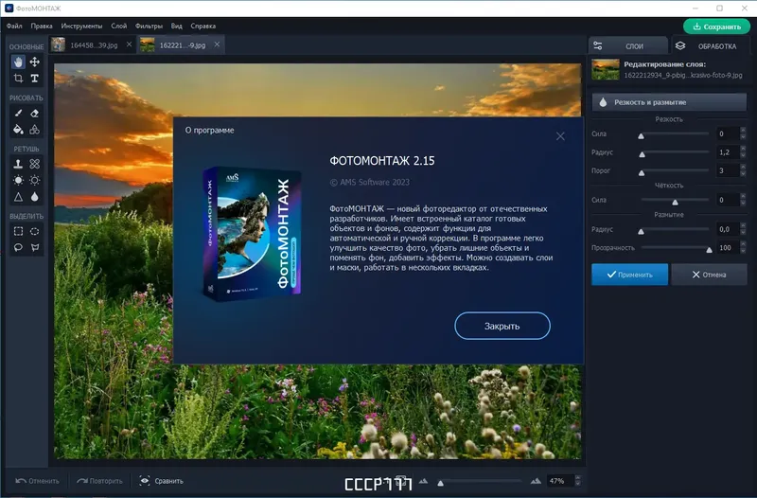Close the 162221...-9.jpg tab
Screen dimensions: 757x498
217,44
